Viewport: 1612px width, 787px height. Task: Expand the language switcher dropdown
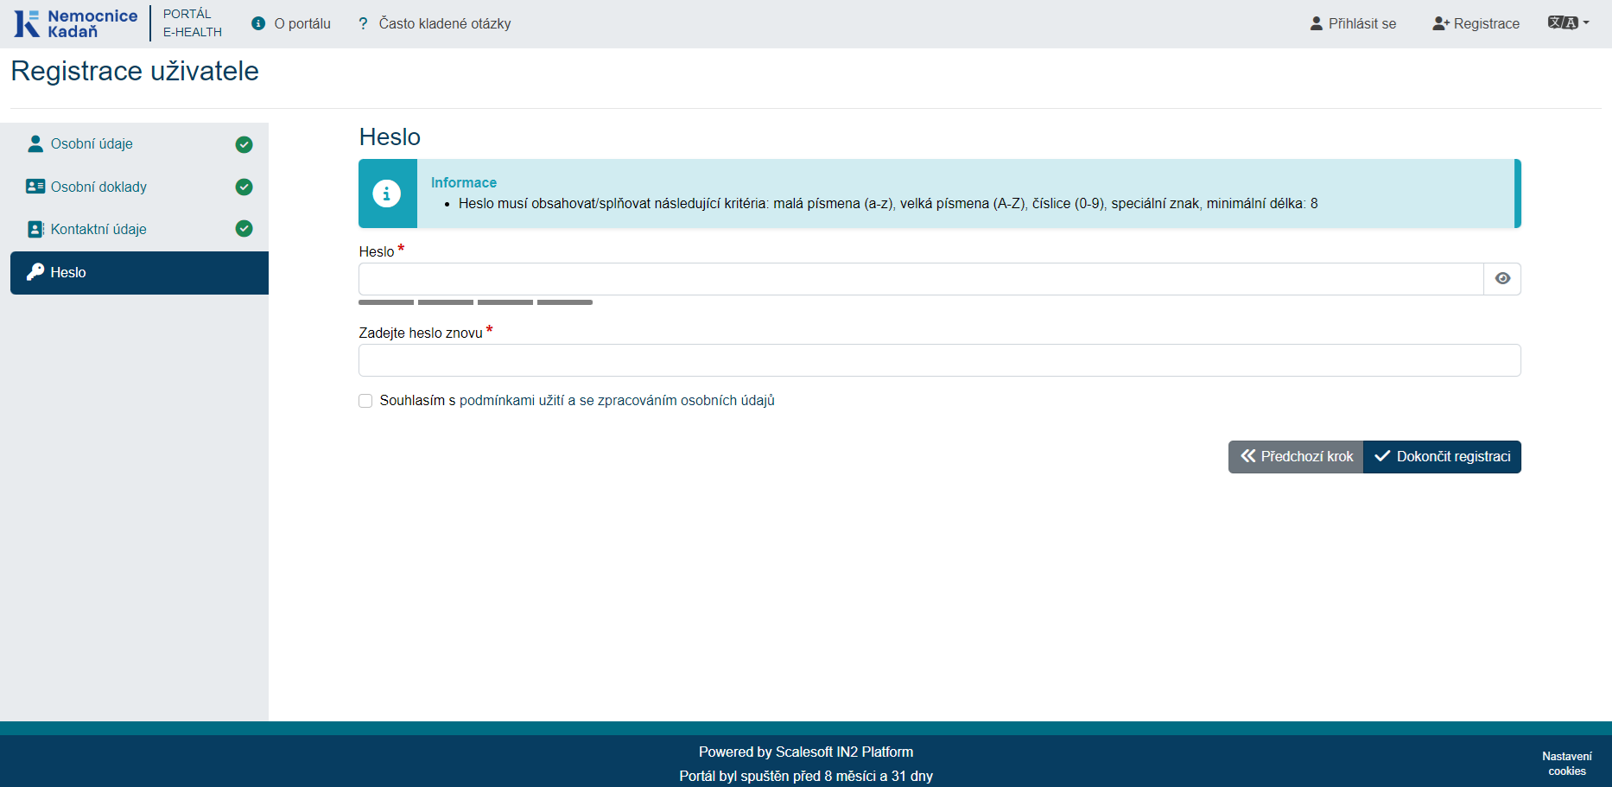[x=1568, y=22]
